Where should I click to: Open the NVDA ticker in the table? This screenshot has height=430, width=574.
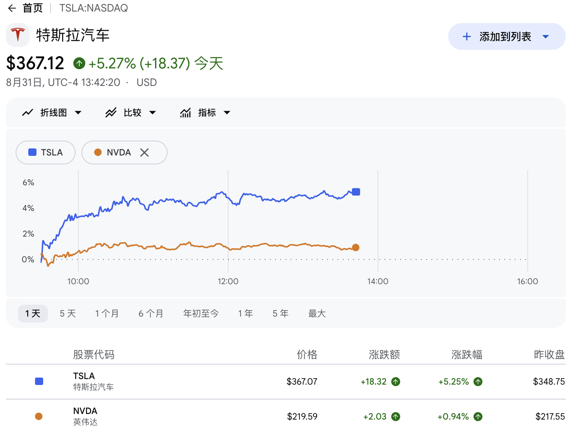click(x=85, y=411)
